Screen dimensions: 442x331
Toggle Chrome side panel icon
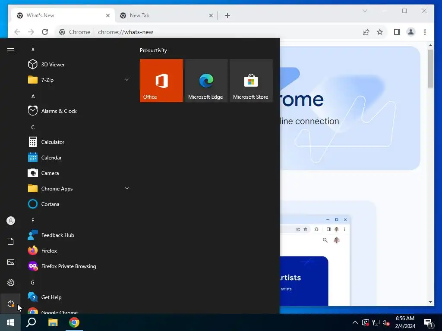397,32
